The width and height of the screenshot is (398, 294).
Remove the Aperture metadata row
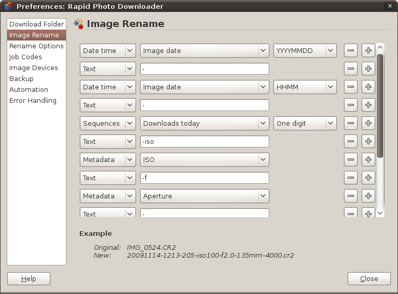point(351,196)
